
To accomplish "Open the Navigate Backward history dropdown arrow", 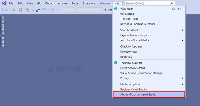I will (x=10, y=10).
